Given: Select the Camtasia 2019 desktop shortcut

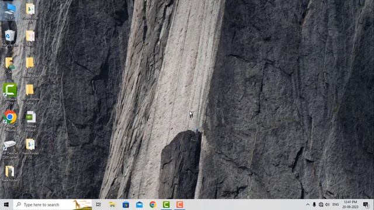Looking at the screenshot, I should 10,93.
